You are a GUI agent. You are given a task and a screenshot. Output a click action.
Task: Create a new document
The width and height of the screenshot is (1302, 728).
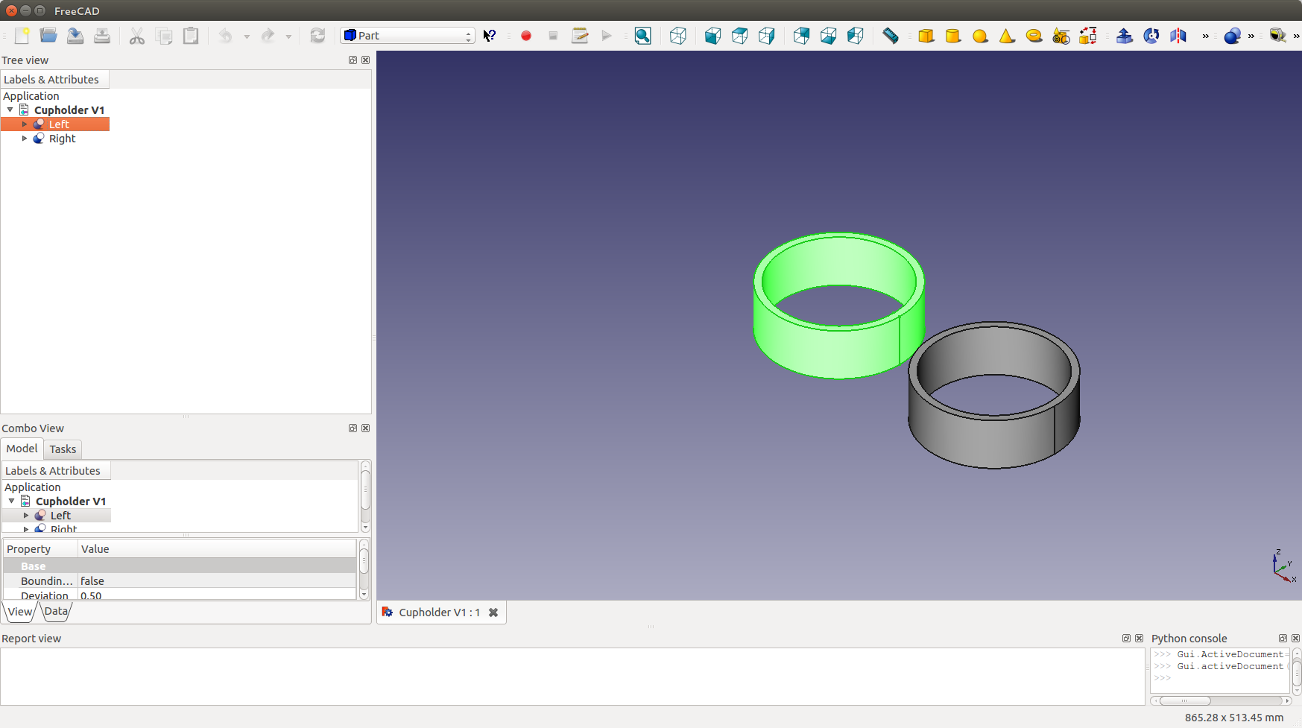22,36
